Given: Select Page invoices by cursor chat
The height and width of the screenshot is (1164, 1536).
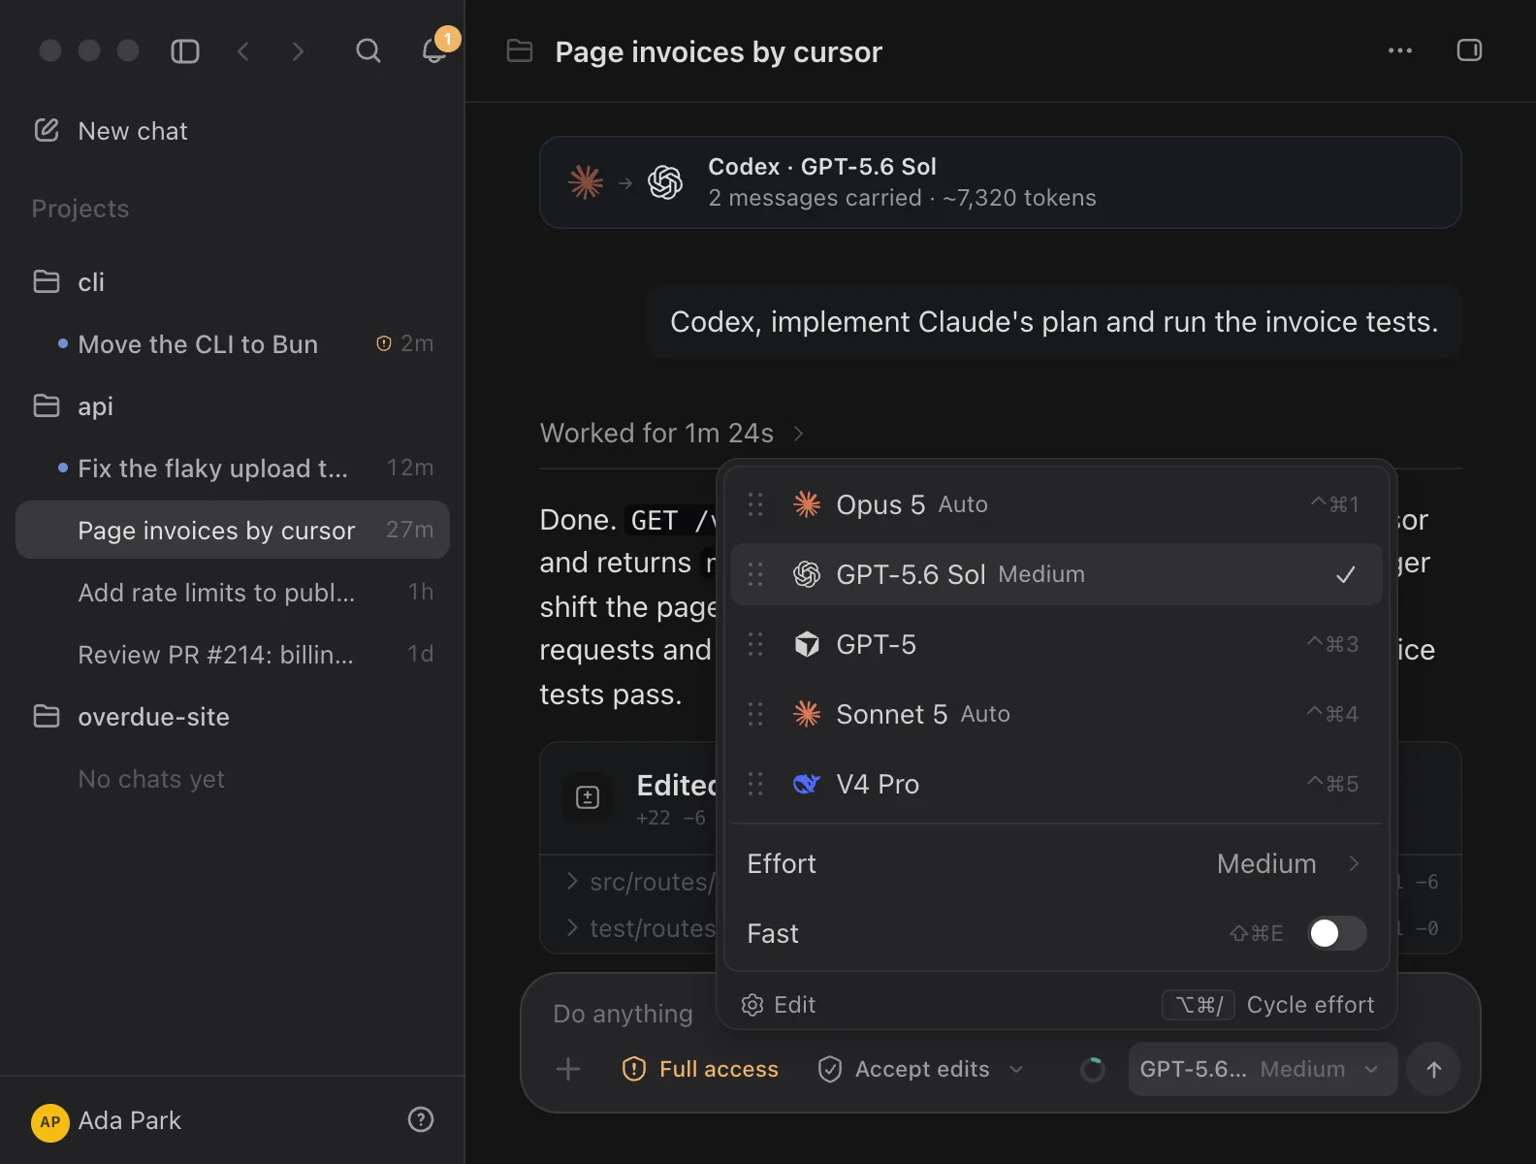Looking at the screenshot, I should (233, 530).
